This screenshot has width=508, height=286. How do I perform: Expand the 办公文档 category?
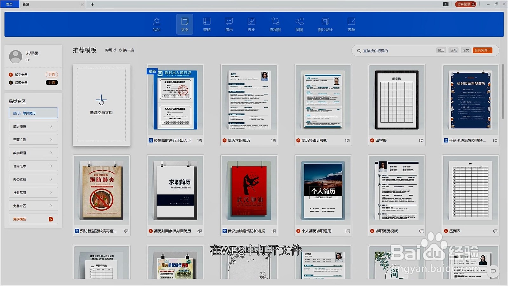[33, 179]
